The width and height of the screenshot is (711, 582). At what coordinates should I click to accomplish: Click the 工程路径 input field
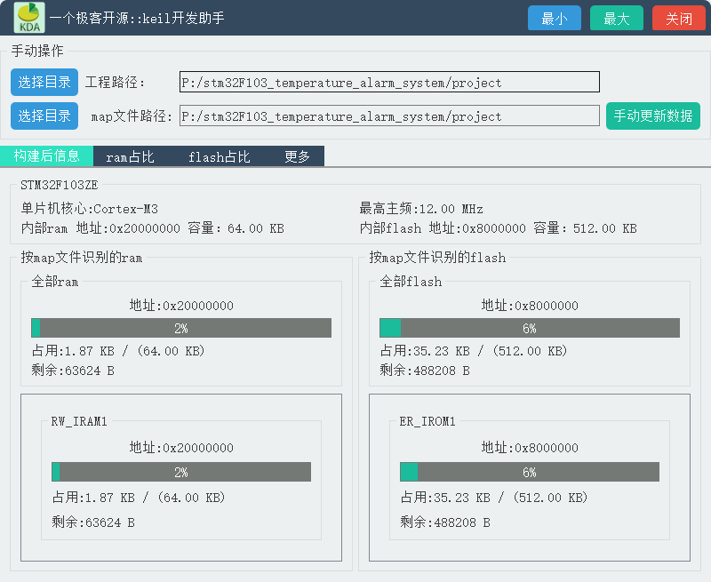pyautogui.click(x=389, y=81)
